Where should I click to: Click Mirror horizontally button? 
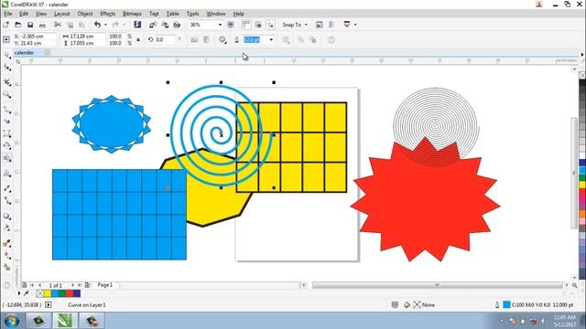[194, 39]
